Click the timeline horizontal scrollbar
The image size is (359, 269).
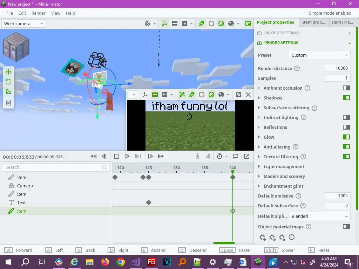[224, 243]
